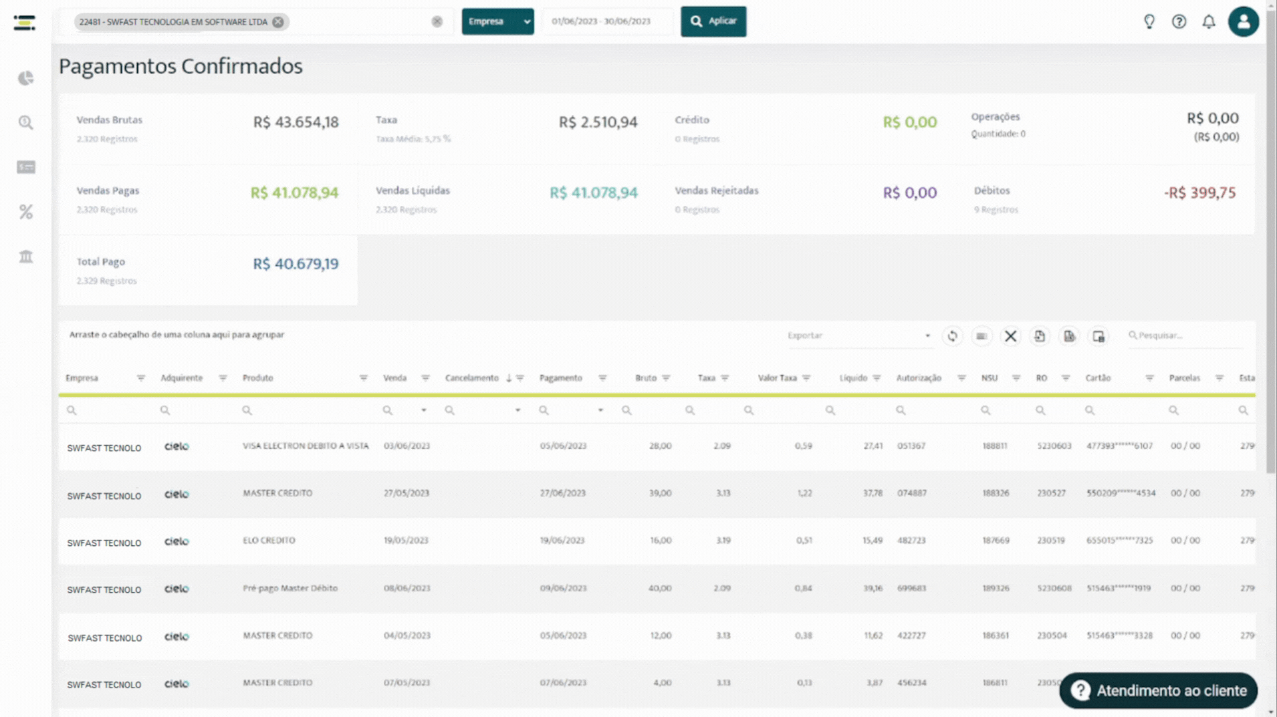
Task: Click the column chooser toolbar icon
Action: pos(1098,336)
